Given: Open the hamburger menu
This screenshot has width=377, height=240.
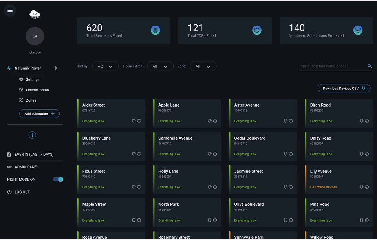Looking at the screenshot, I should (10, 10).
